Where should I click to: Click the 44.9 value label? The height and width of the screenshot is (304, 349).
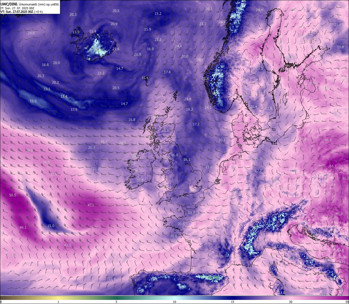click(328, 140)
